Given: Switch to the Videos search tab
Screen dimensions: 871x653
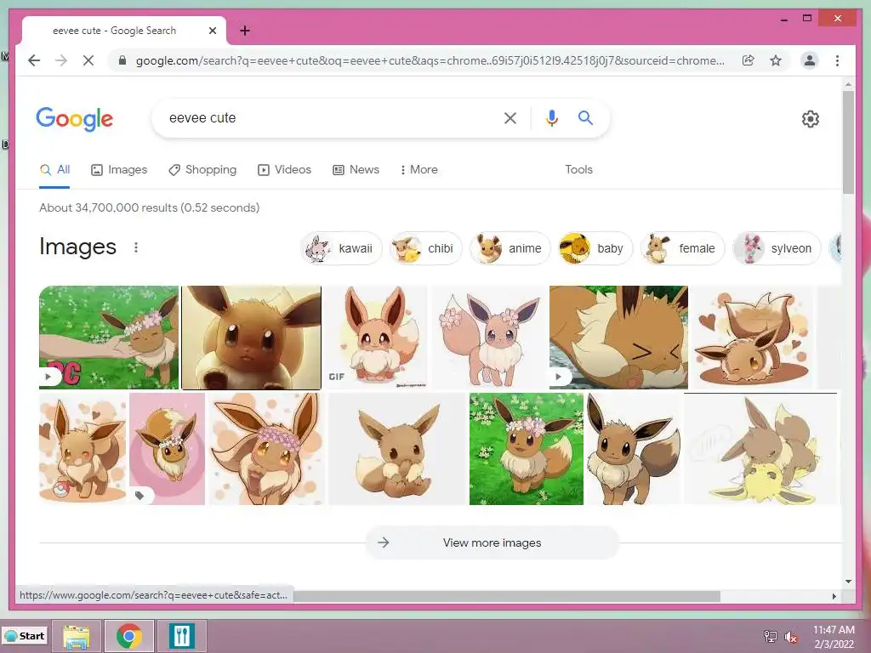Looking at the screenshot, I should tap(284, 169).
